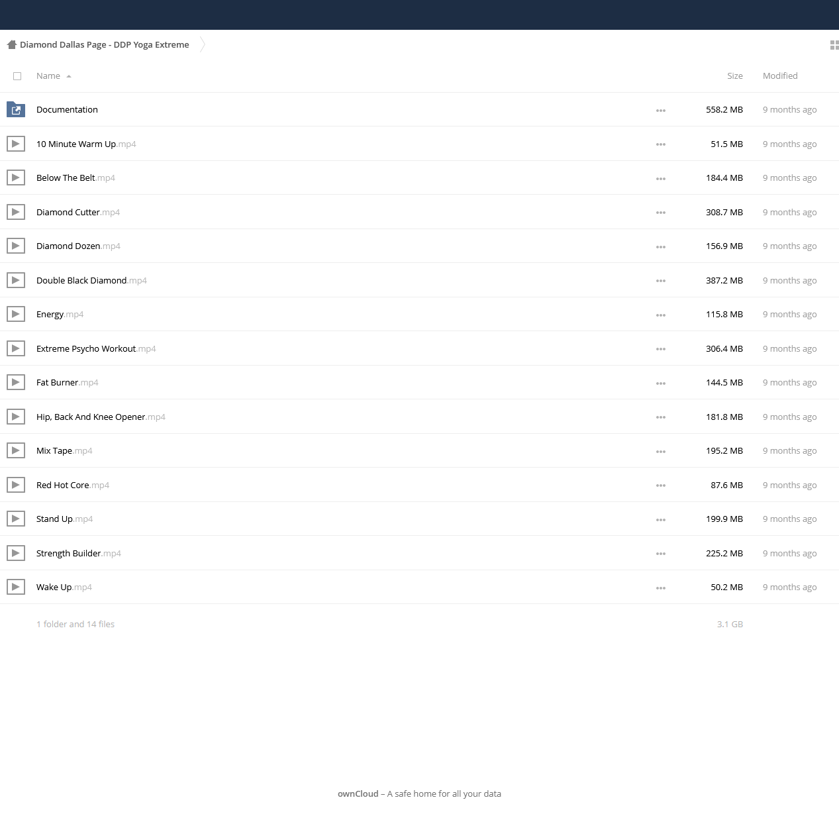This screenshot has height=814, width=839.
Task: Open Diamond Cutter.mp4
Action: (78, 213)
